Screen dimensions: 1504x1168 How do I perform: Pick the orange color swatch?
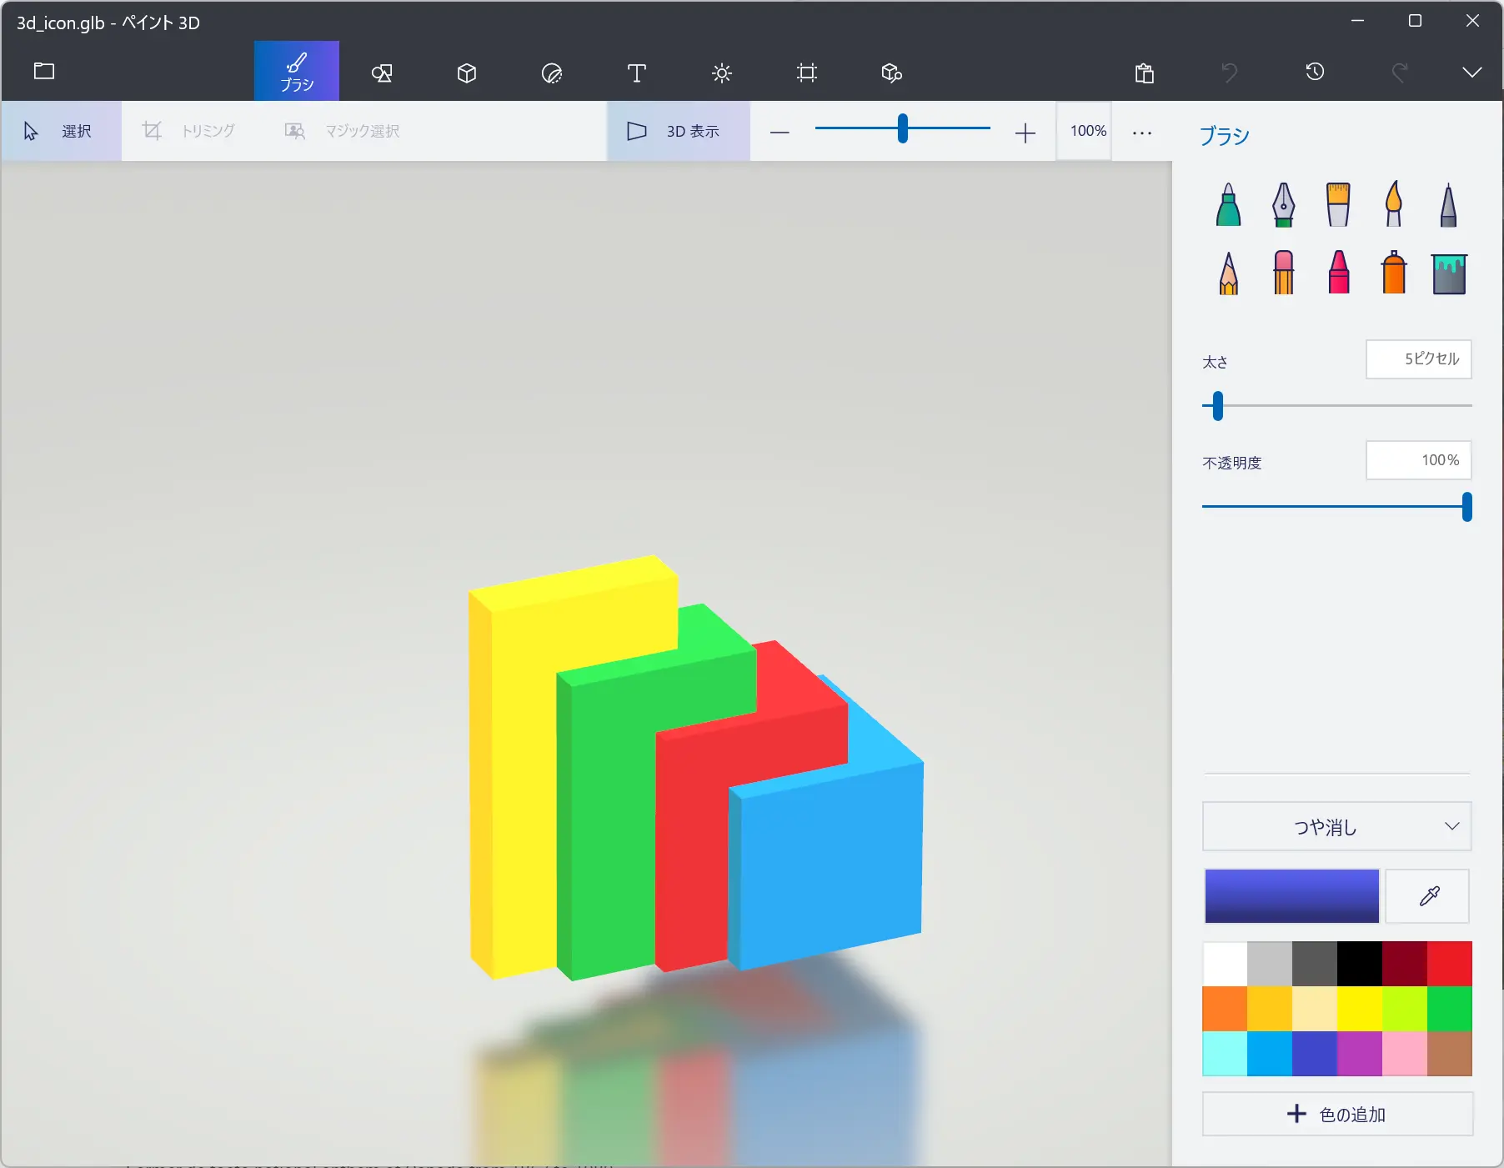coord(1226,1009)
